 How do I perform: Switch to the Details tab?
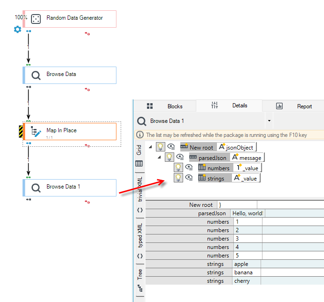pyautogui.click(x=229, y=106)
